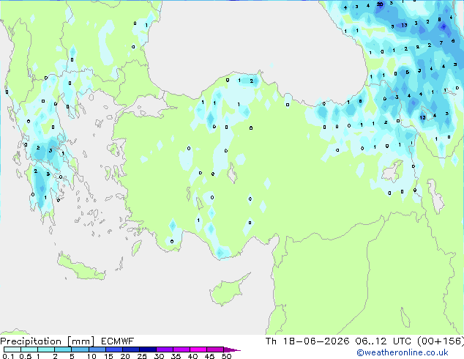Click the 40–45 mm magenta legend swatch
The width and height of the screenshot is (464, 359).
click(198, 349)
